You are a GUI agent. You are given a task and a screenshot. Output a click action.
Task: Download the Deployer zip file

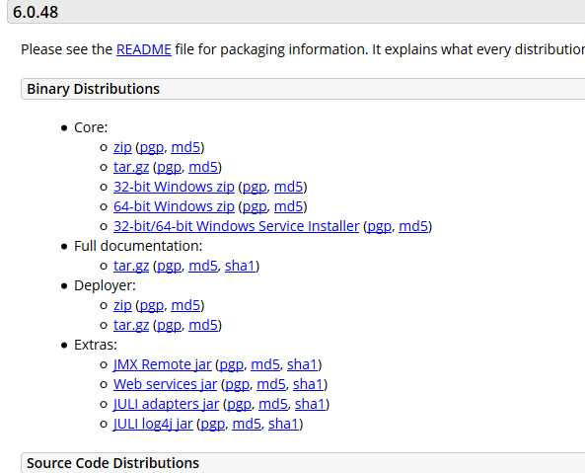click(122, 305)
